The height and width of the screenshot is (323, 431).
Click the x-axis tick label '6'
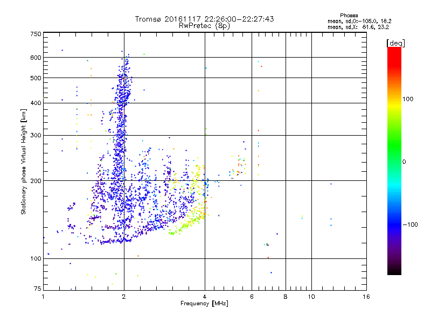[252, 297]
